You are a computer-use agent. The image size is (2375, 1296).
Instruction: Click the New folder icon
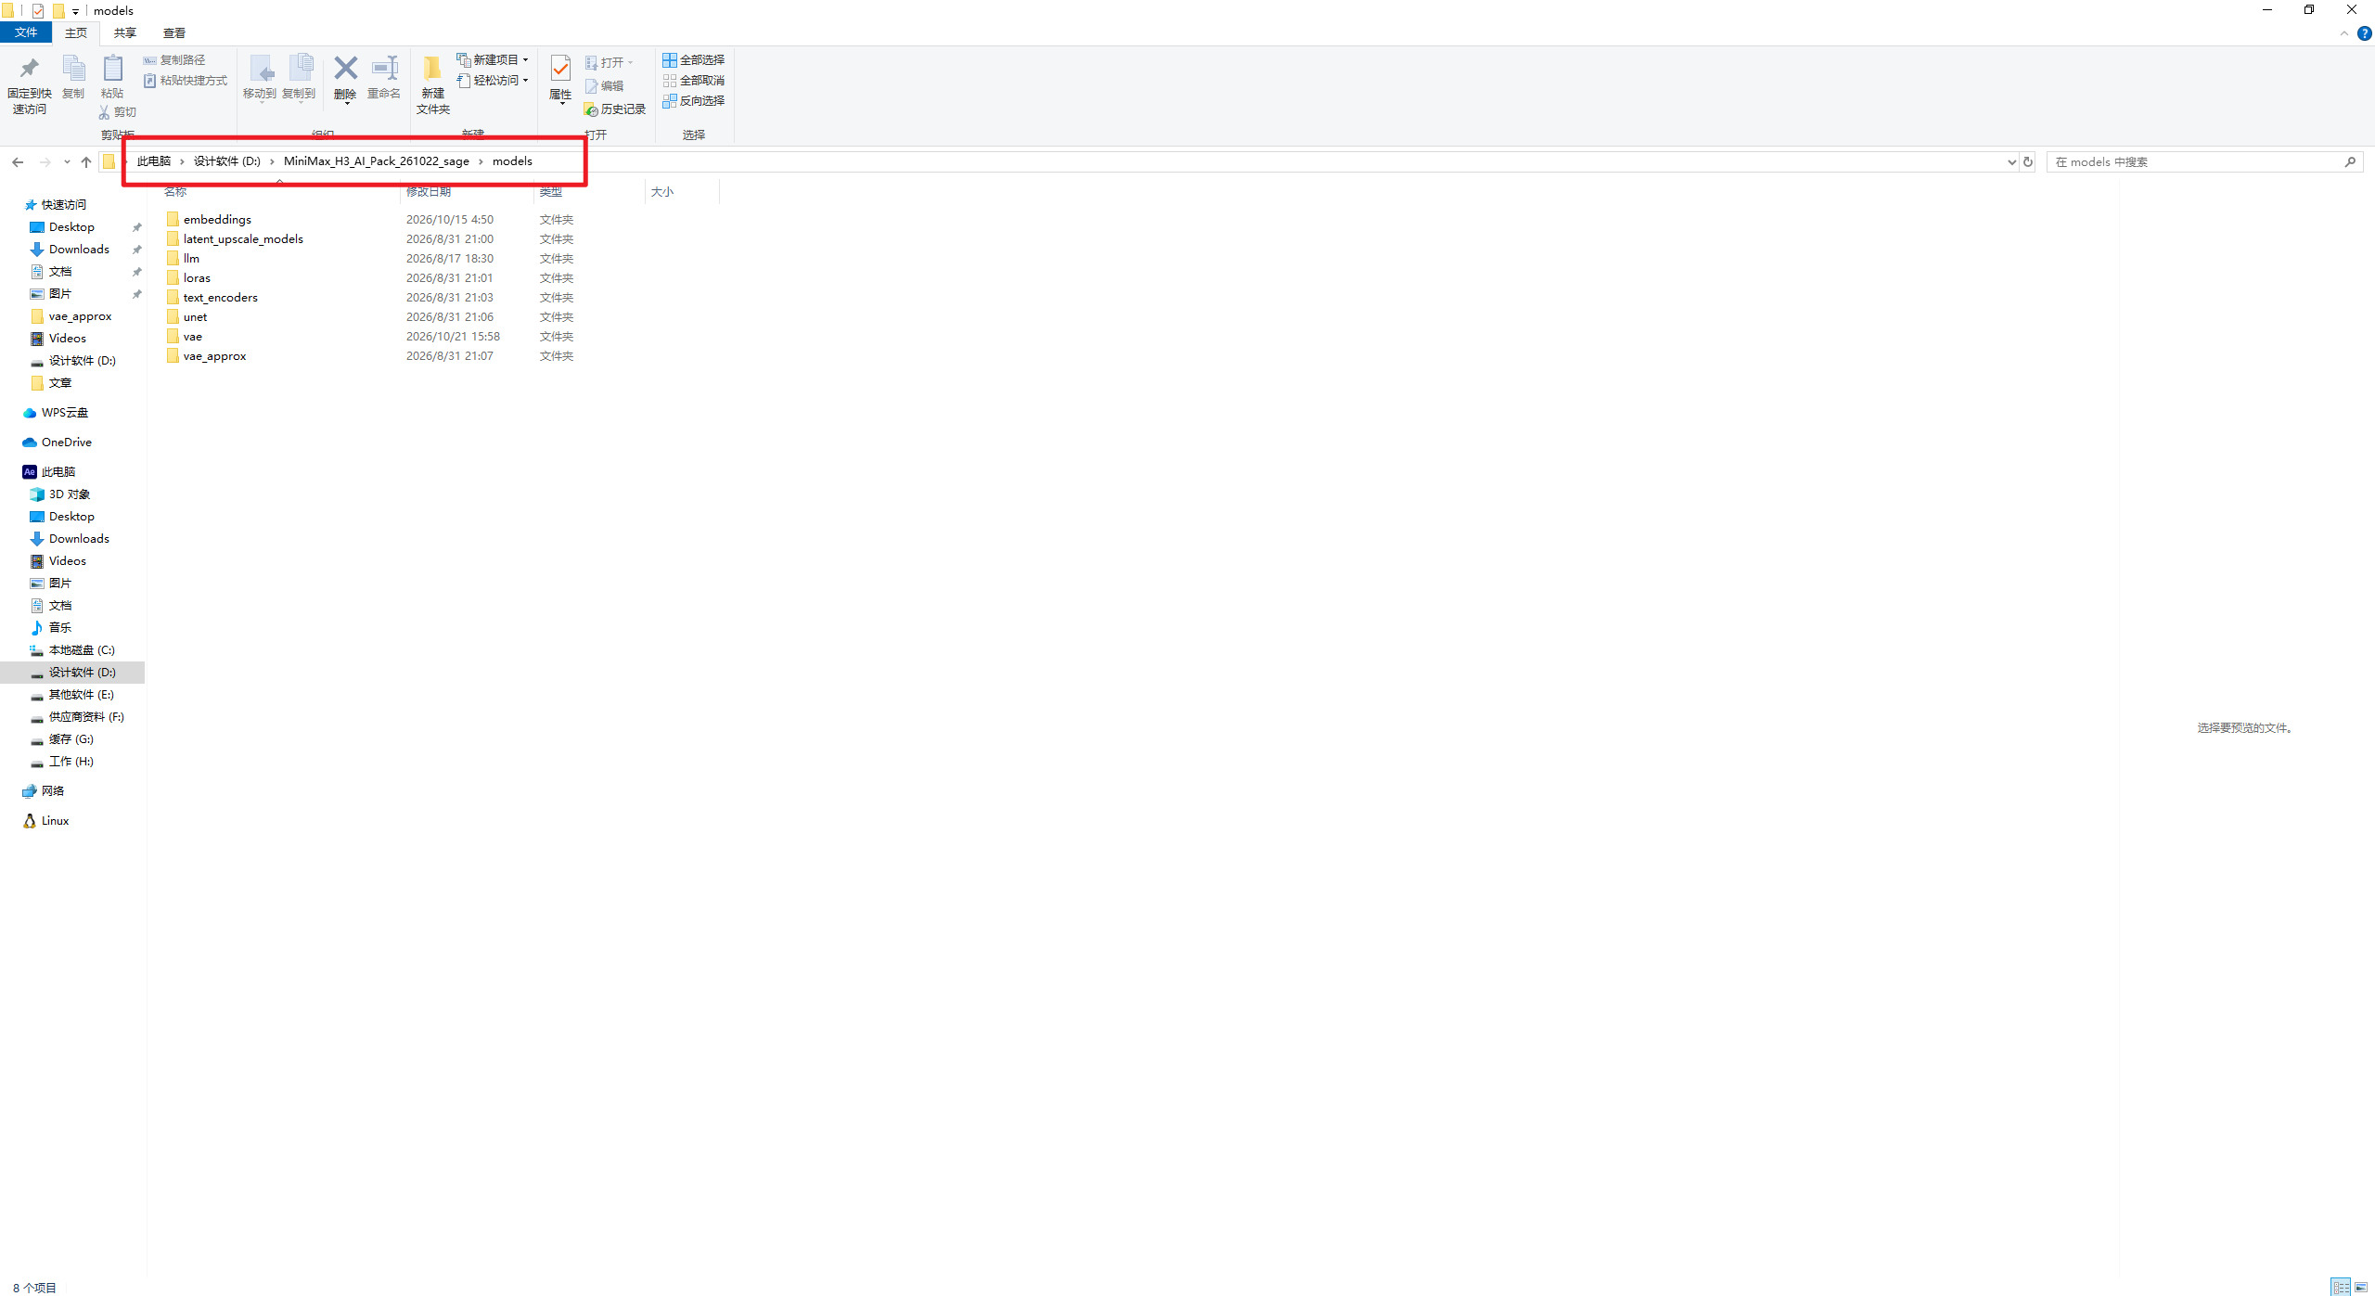click(432, 69)
